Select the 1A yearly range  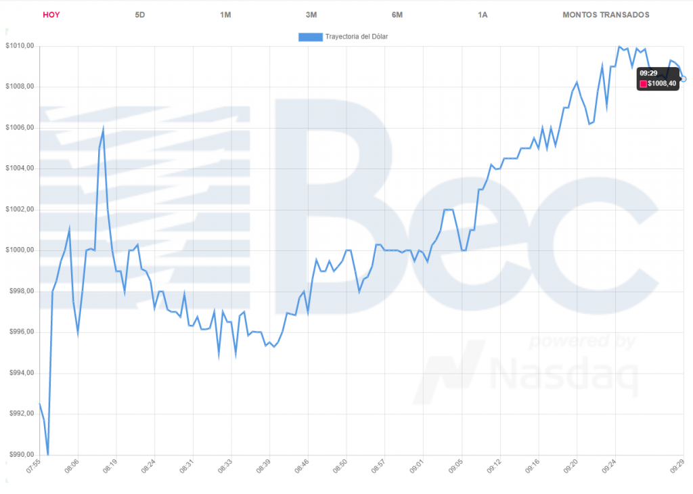483,15
